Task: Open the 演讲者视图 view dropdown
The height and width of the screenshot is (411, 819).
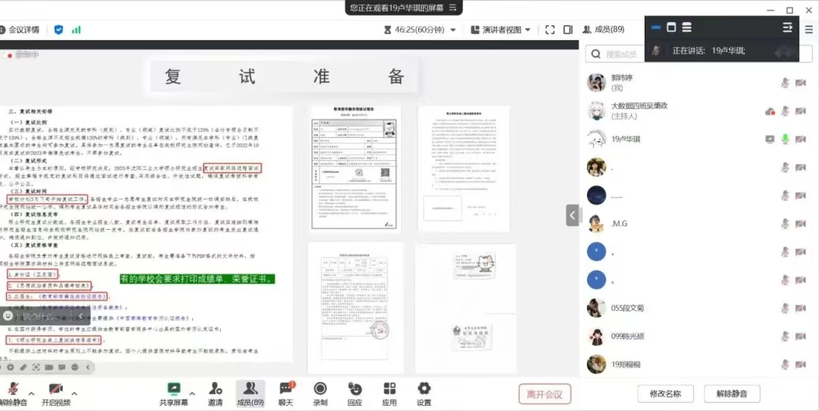Action: tap(501, 30)
